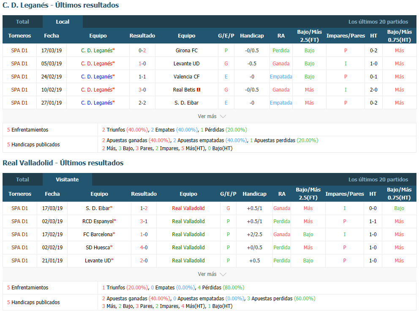Image resolution: width=419 pixels, height=313 pixels.
Task: Click 5 Handicaps publicados under Valladolid
Action: pyautogui.click(x=33, y=302)
